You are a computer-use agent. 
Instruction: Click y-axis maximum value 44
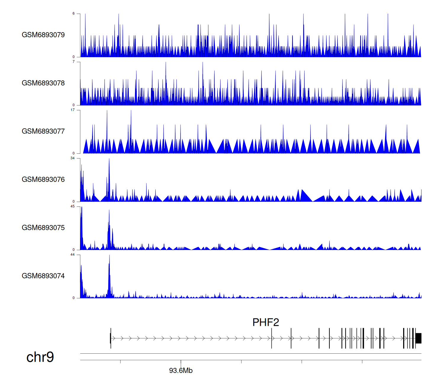73,255
